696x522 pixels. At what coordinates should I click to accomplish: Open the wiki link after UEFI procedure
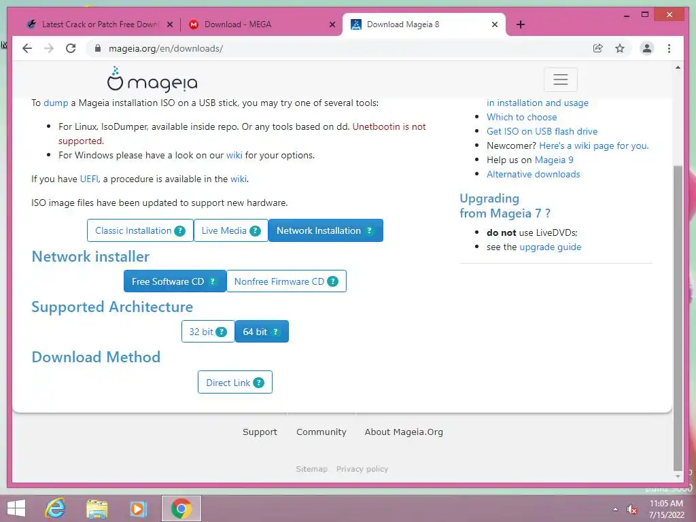point(239,179)
